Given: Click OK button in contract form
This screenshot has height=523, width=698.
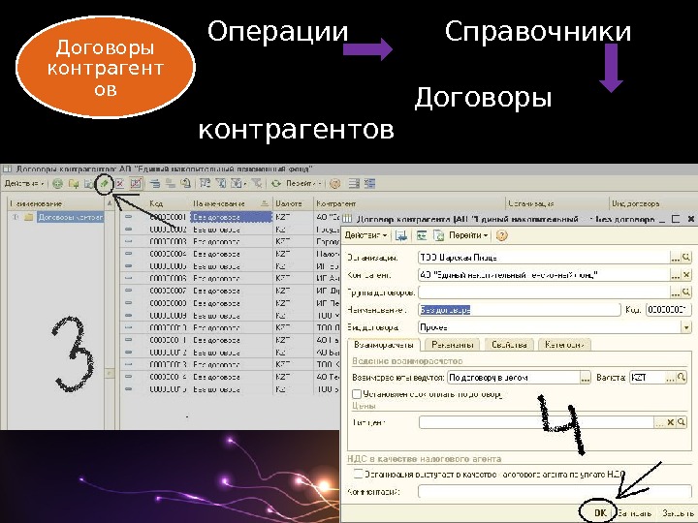Looking at the screenshot, I should coord(600,512).
